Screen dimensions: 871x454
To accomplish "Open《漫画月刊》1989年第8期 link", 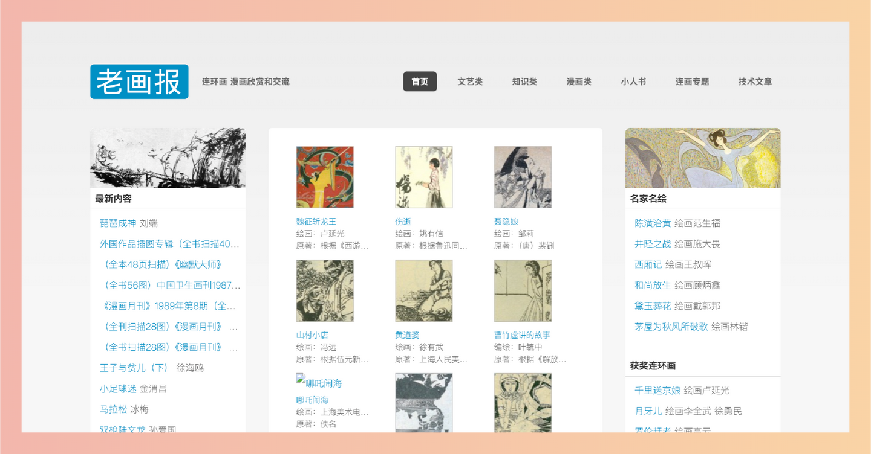I will (x=168, y=306).
